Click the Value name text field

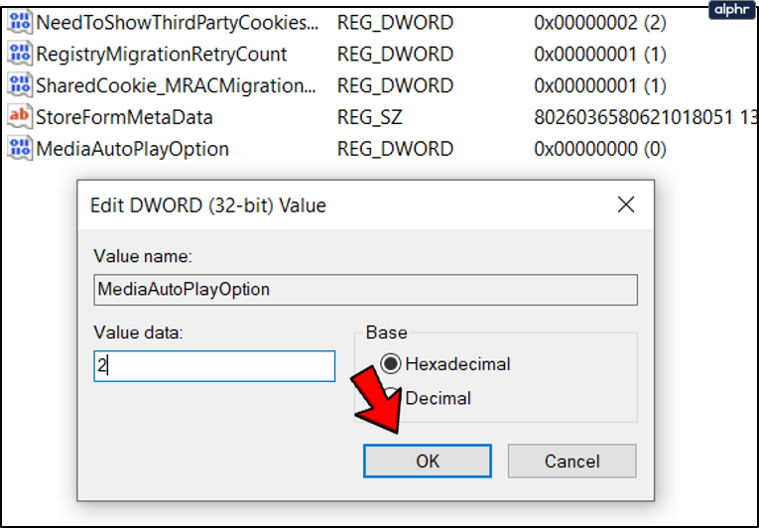tap(365, 290)
